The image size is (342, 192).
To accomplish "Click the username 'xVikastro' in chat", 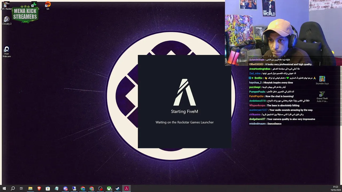I will point(255,114).
